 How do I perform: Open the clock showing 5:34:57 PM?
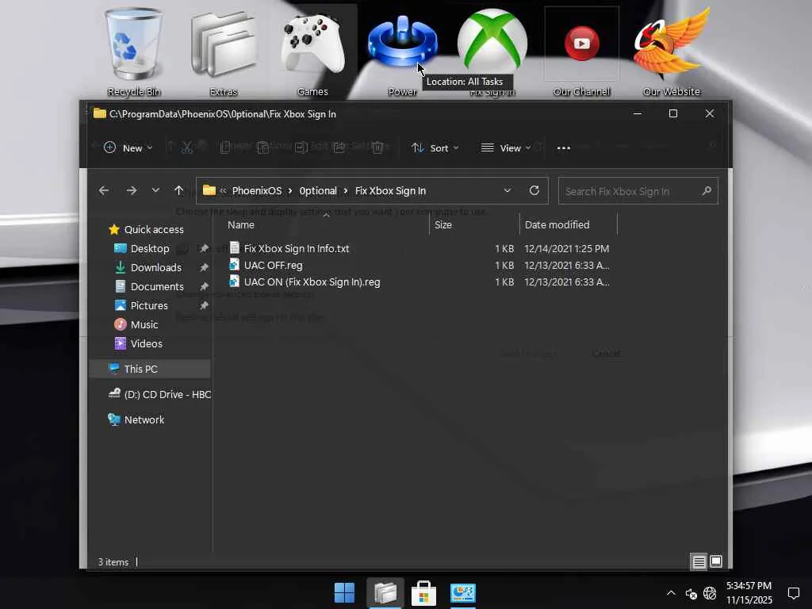749,592
